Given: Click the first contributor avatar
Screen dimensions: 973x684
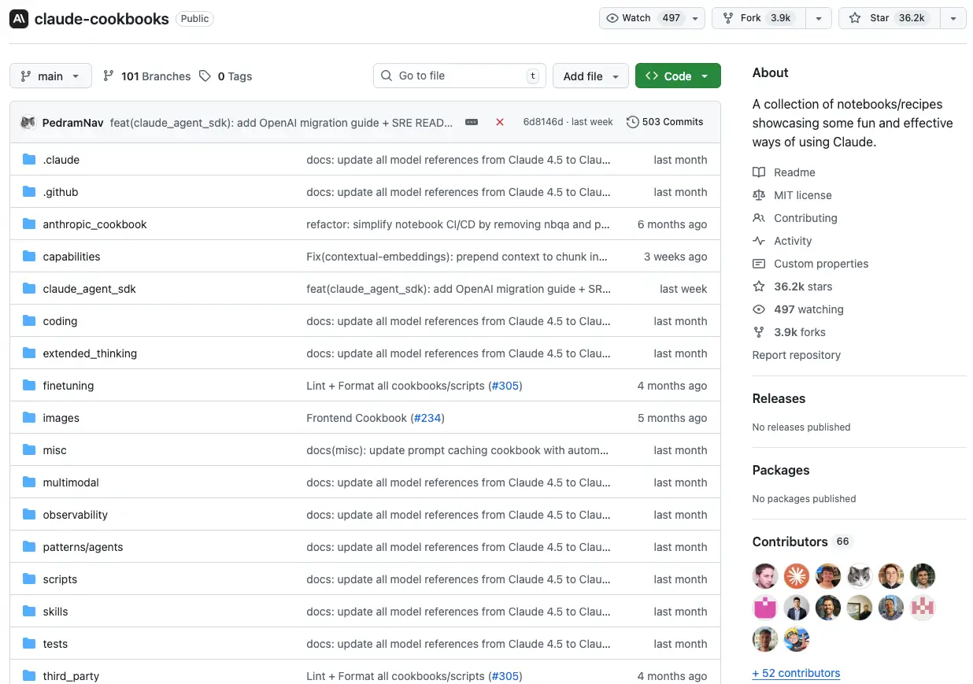Looking at the screenshot, I should 765,576.
